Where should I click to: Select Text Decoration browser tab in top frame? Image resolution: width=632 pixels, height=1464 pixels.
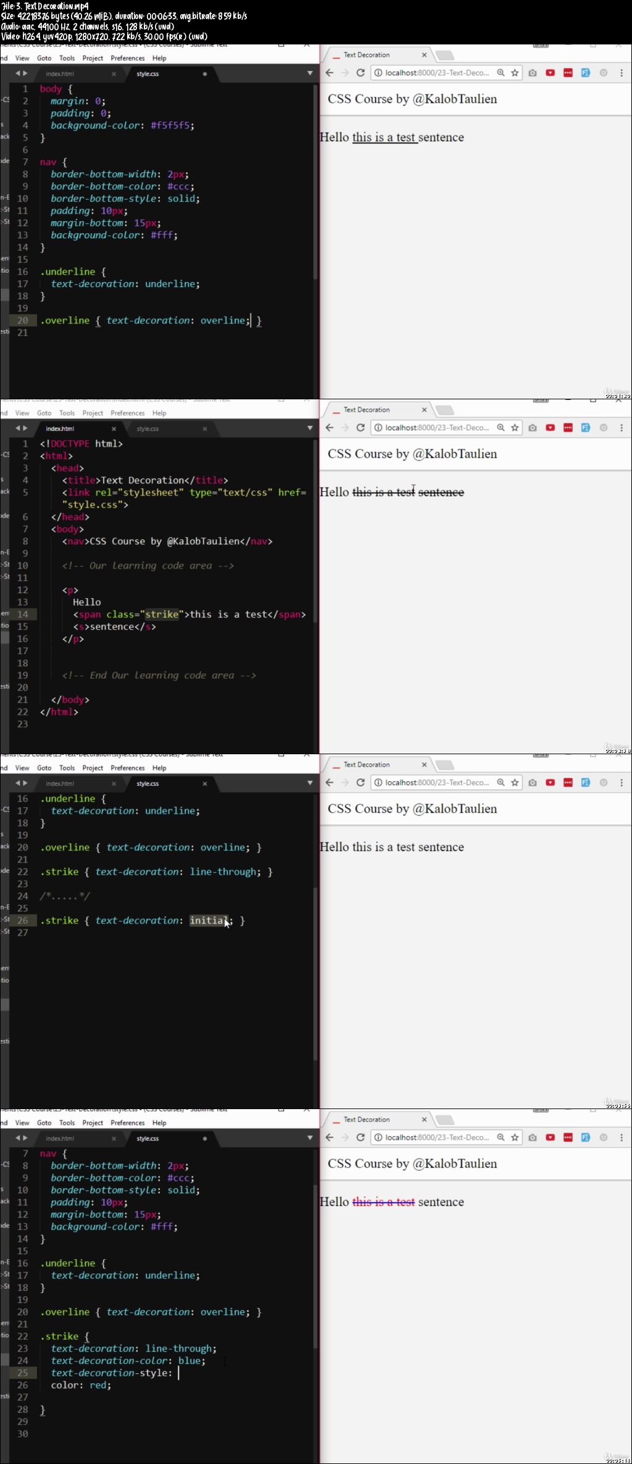click(367, 55)
